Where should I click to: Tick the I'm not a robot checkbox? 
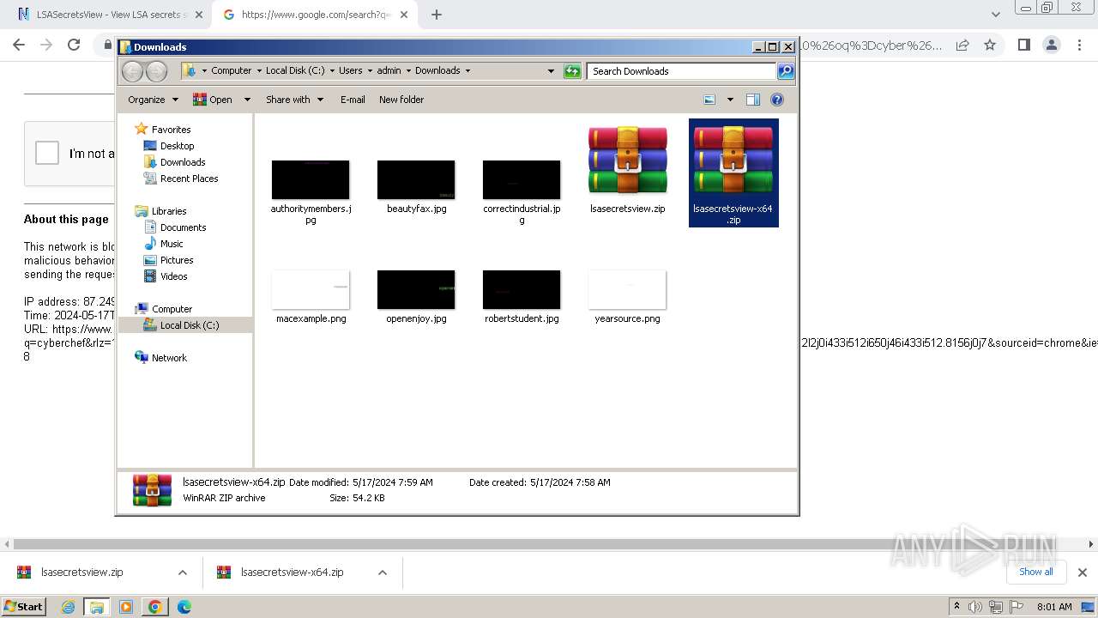coord(47,154)
